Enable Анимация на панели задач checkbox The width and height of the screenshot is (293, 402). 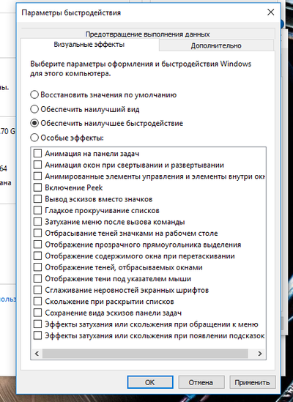[37, 153]
